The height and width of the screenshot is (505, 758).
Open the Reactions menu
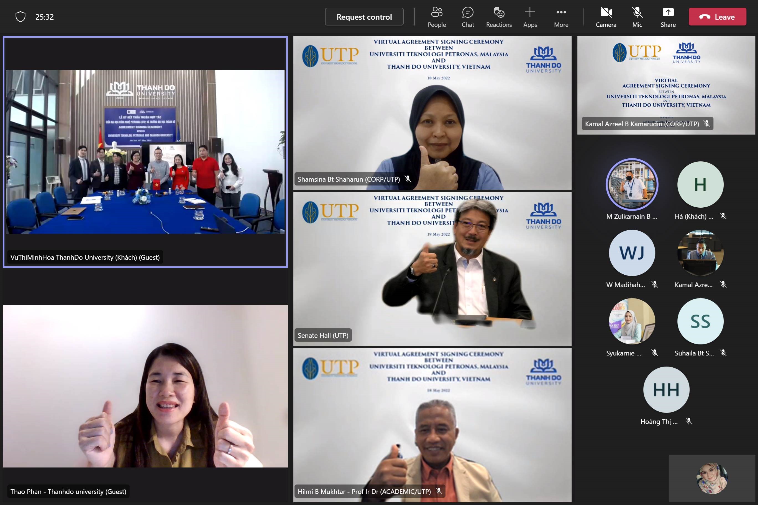(x=499, y=17)
